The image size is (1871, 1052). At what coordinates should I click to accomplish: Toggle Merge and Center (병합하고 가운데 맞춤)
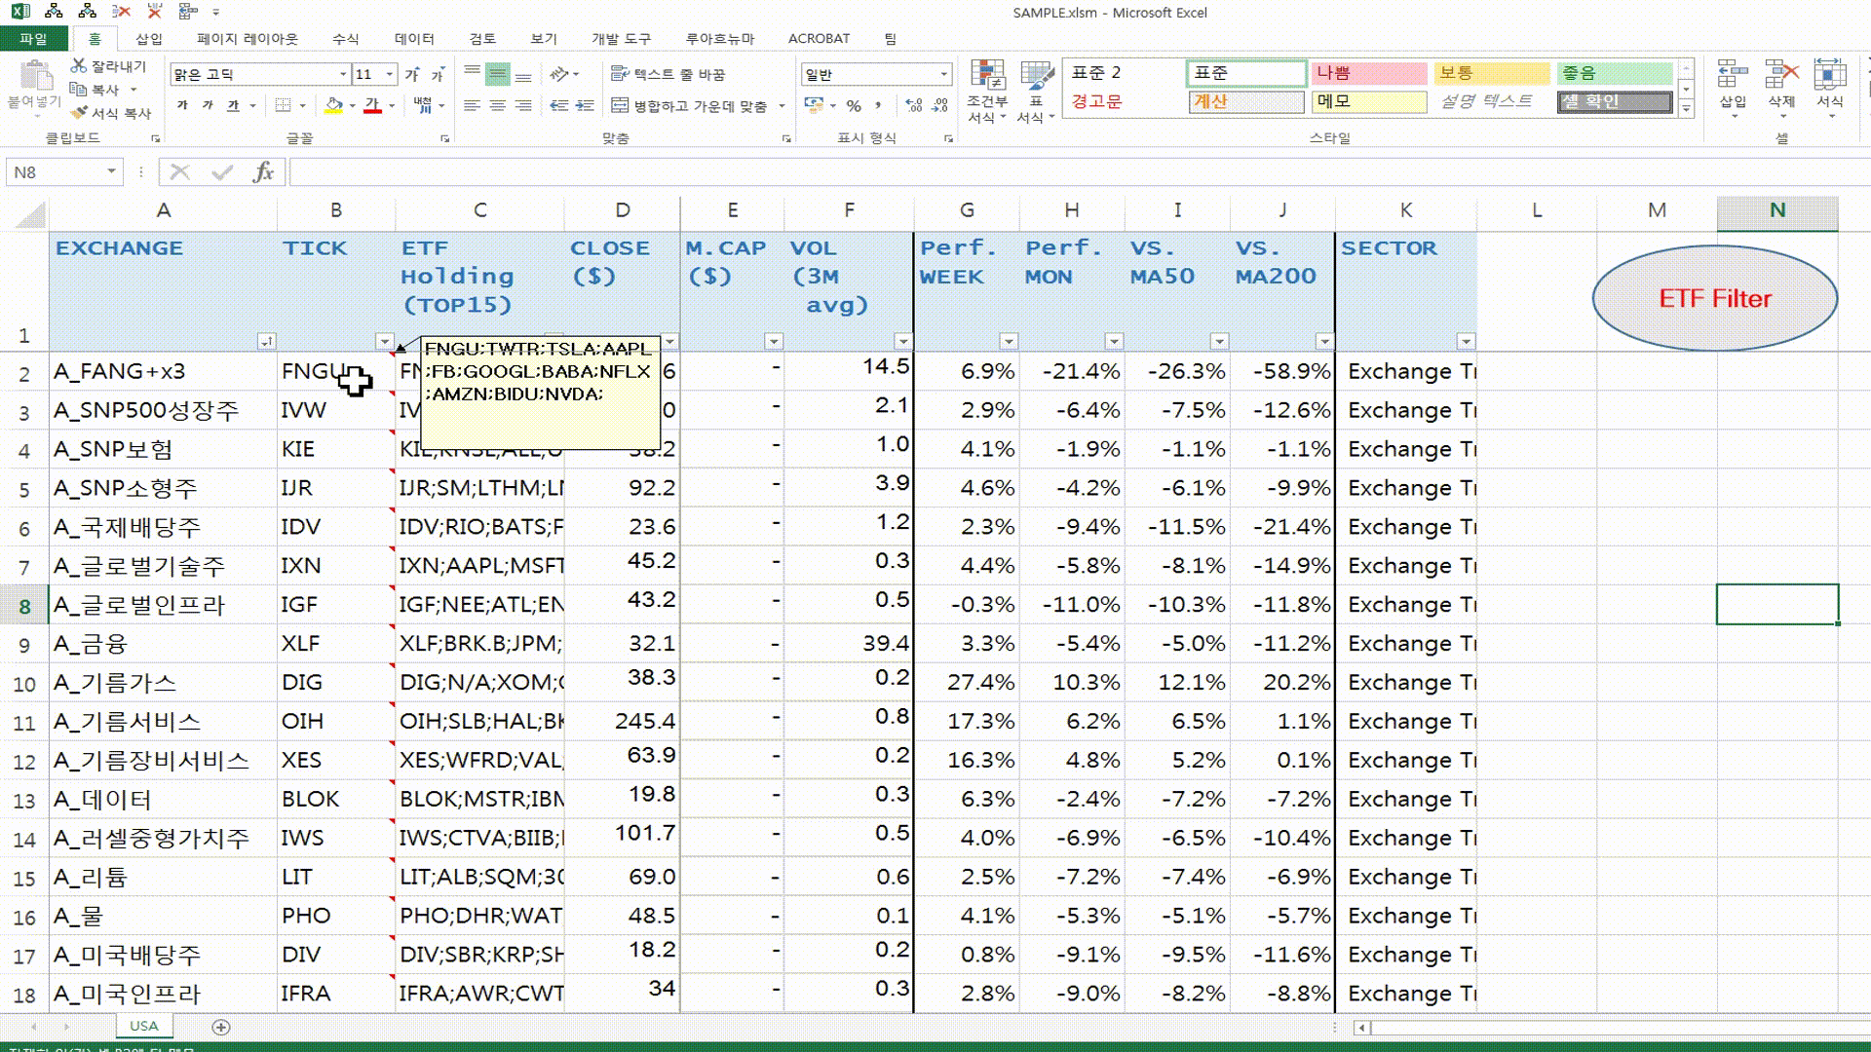point(690,105)
